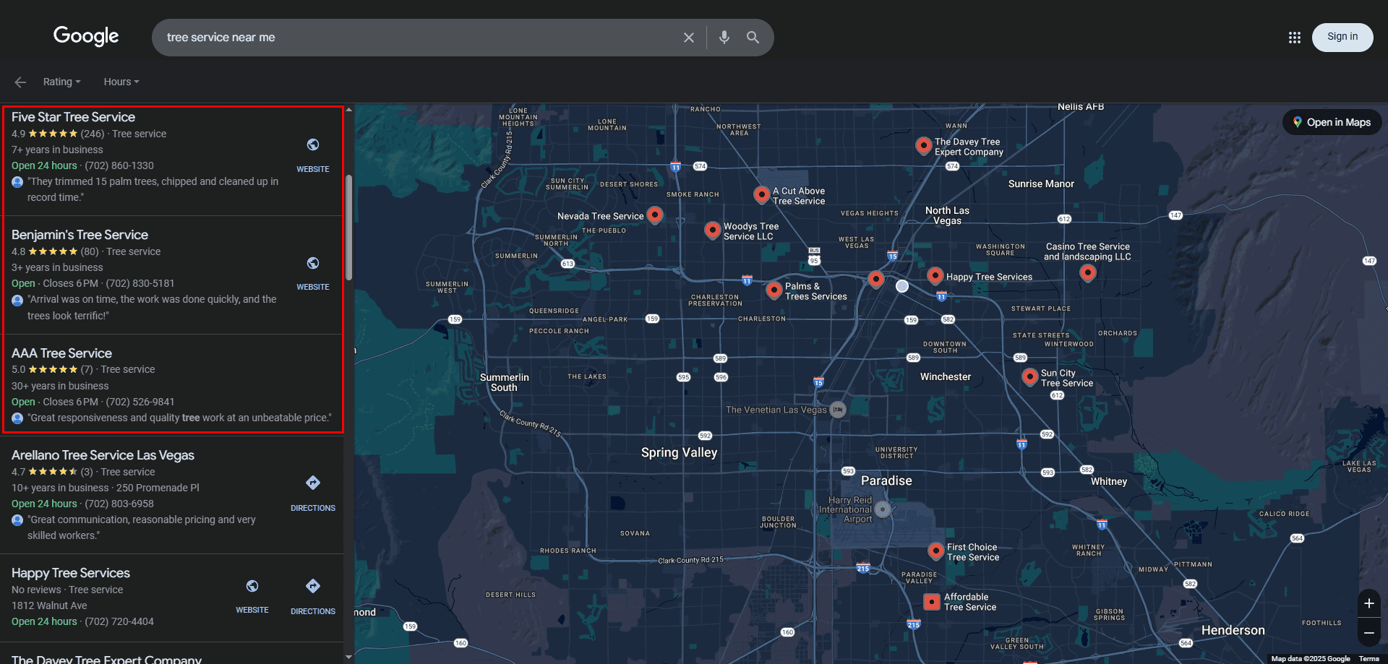Click the Five Star review snippet text

click(153, 189)
